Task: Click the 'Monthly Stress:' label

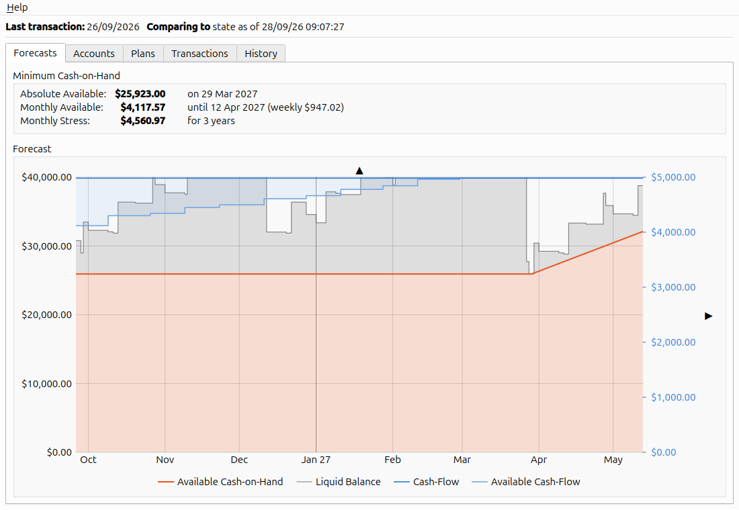Action: [x=55, y=121]
